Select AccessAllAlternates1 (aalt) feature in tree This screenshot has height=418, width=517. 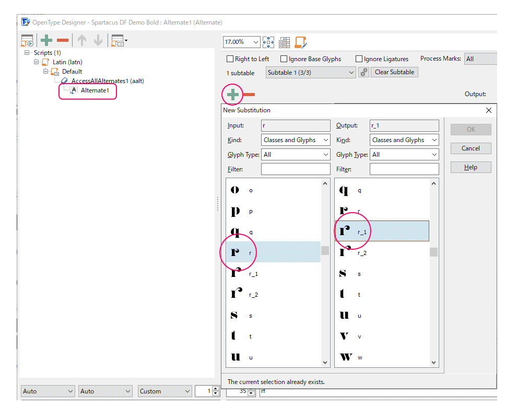coord(108,81)
